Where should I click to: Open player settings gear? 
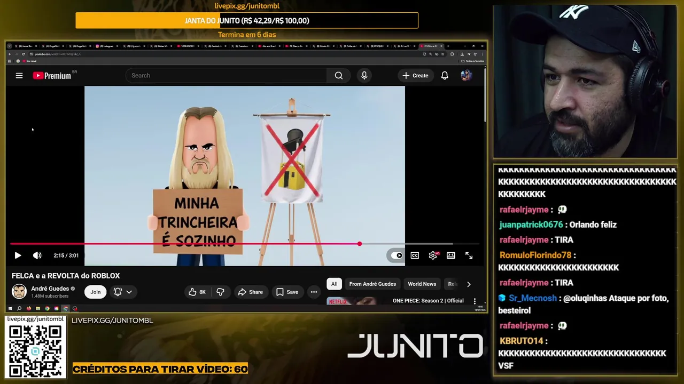433,255
